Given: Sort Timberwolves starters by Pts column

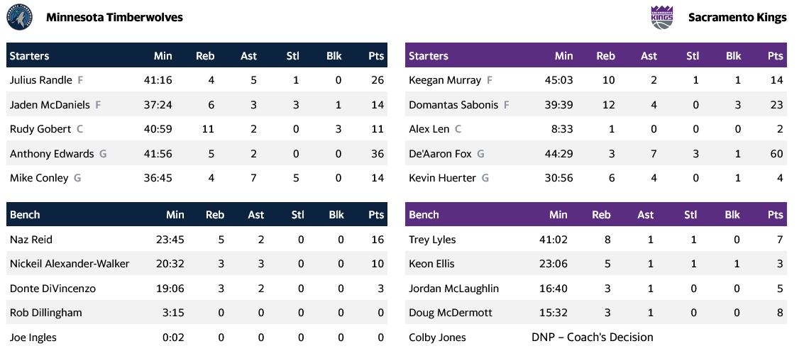Looking at the screenshot, I should pos(376,56).
